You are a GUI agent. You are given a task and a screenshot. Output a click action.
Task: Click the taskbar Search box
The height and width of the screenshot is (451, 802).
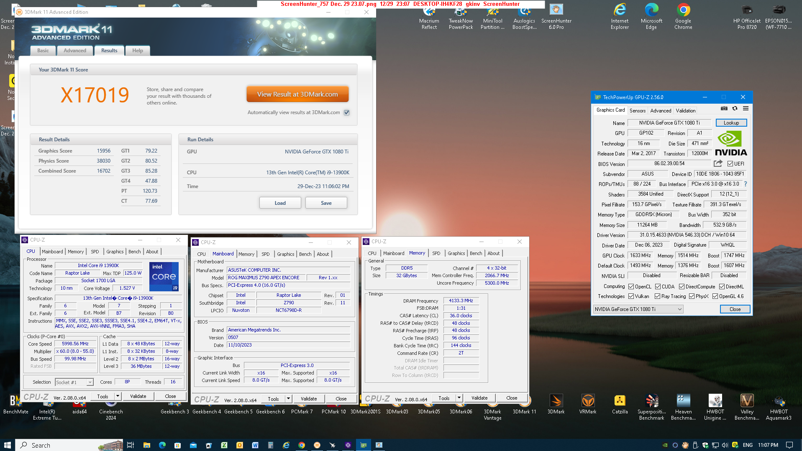click(x=69, y=445)
